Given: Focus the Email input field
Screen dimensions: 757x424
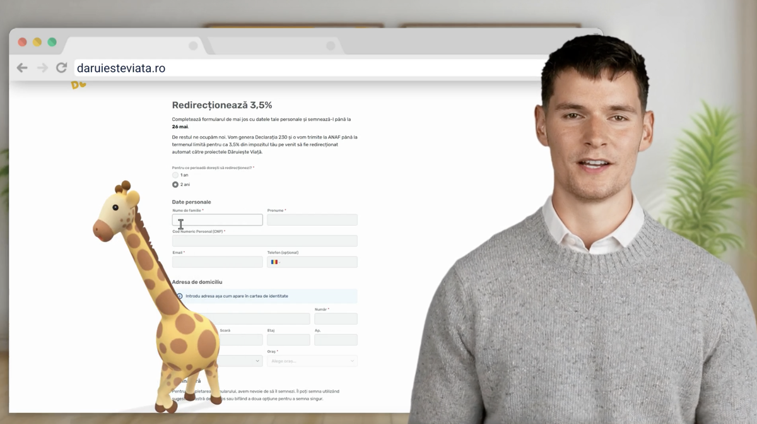Looking at the screenshot, I should 217,262.
